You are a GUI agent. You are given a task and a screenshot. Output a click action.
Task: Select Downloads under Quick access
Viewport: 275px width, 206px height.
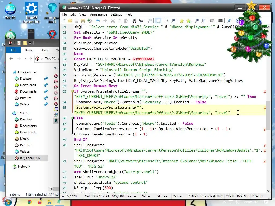coord(28,85)
